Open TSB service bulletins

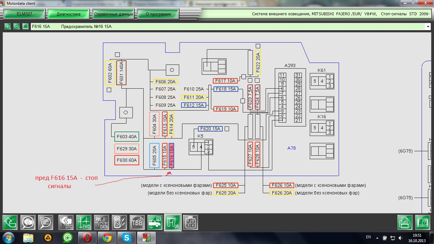coord(137,222)
